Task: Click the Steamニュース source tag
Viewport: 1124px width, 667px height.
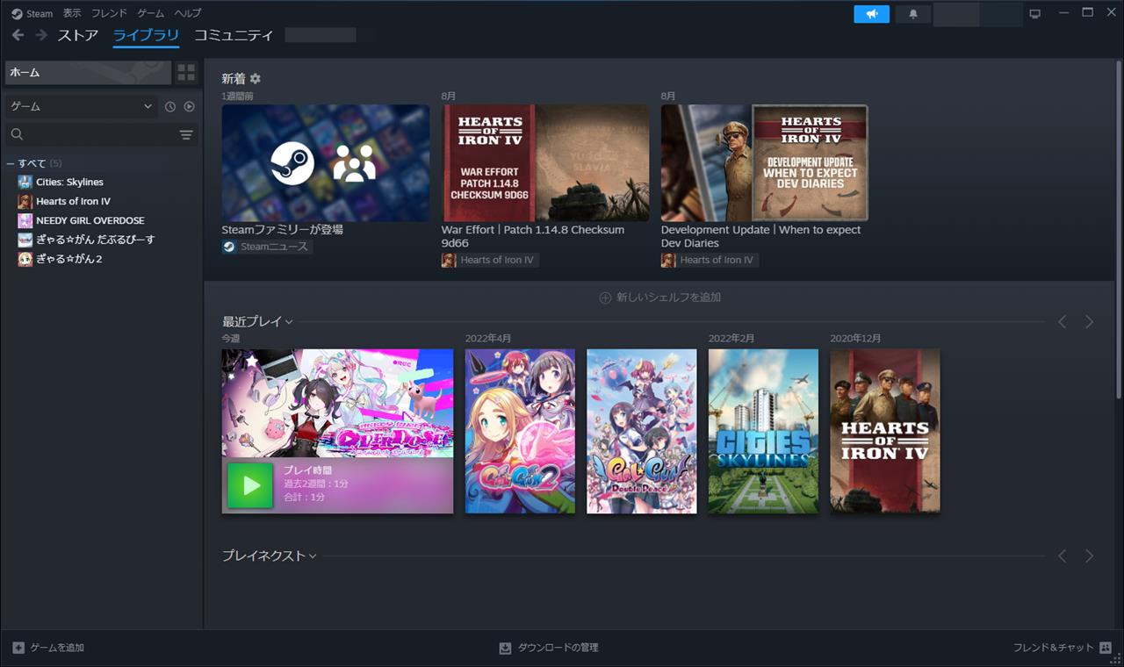Action: click(267, 247)
